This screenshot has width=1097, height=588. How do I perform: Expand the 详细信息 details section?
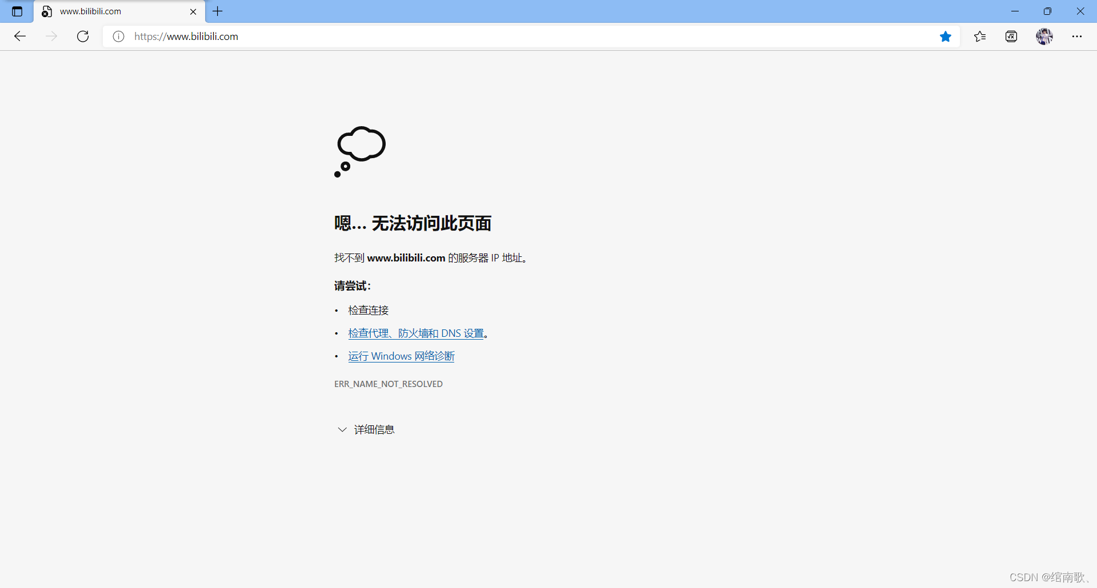366,430
